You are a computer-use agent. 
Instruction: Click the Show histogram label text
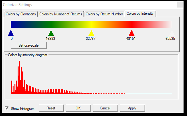(x=23, y=109)
